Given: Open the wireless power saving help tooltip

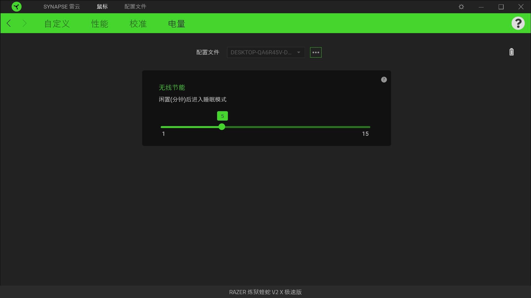Looking at the screenshot, I should click(x=384, y=80).
